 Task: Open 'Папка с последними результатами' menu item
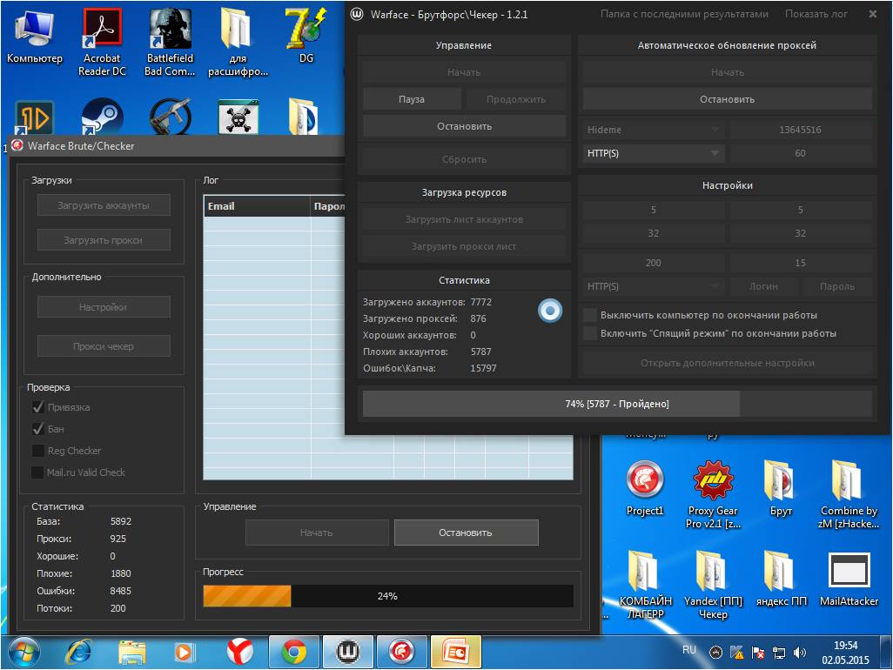[x=685, y=14]
